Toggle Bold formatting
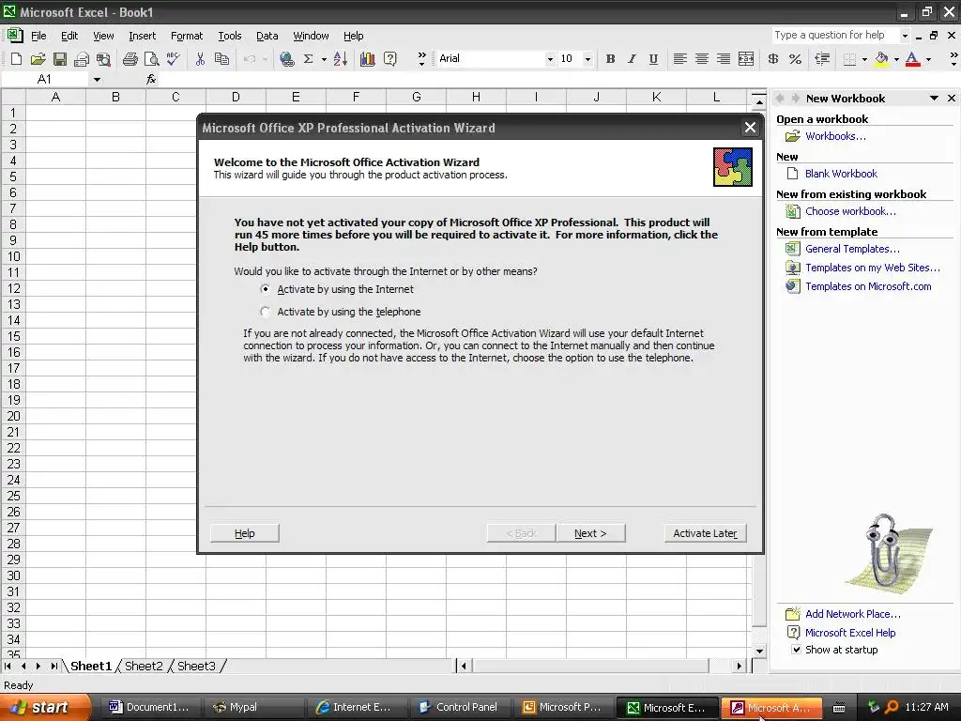Viewport: 961px width, 721px height. (610, 59)
